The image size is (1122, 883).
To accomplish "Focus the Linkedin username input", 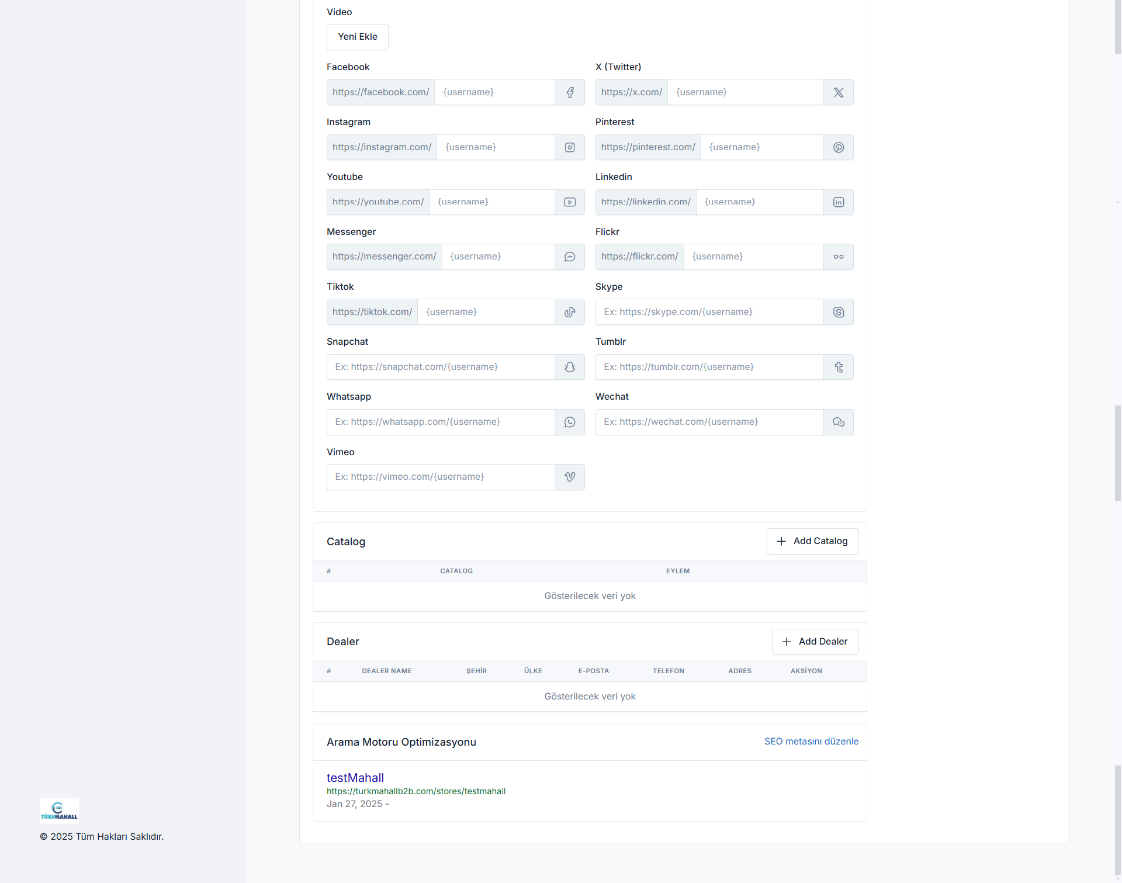I will (760, 202).
